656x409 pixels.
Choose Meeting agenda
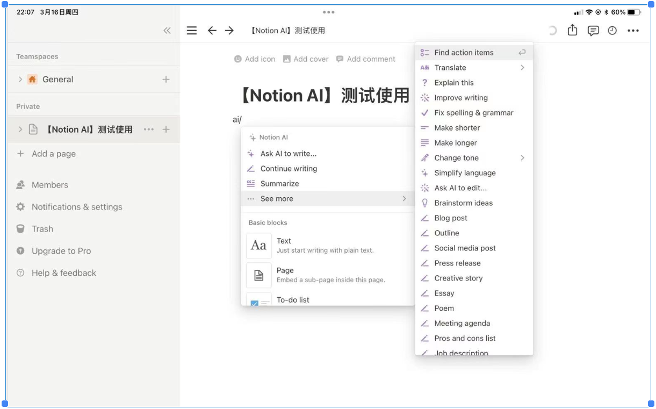click(x=474, y=324)
